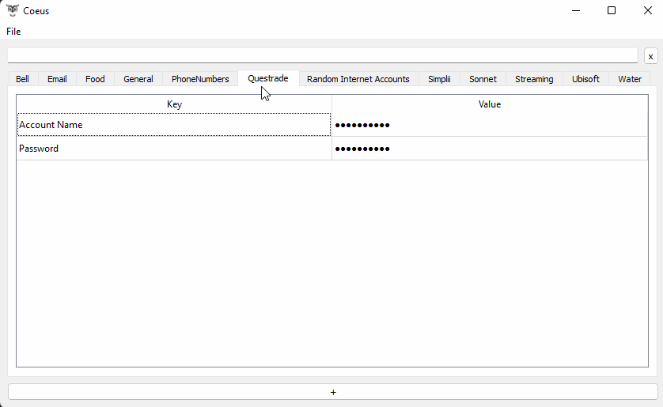Image resolution: width=663 pixels, height=407 pixels.
Task: Open the Water tab
Action: 630,79
